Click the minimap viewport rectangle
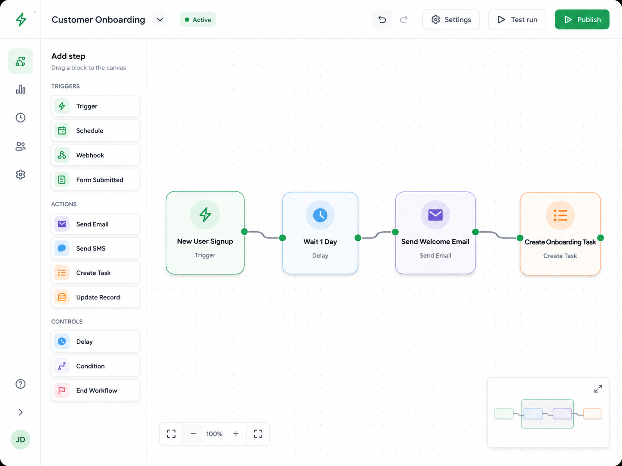The image size is (622, 466). (x=547, y=414)
